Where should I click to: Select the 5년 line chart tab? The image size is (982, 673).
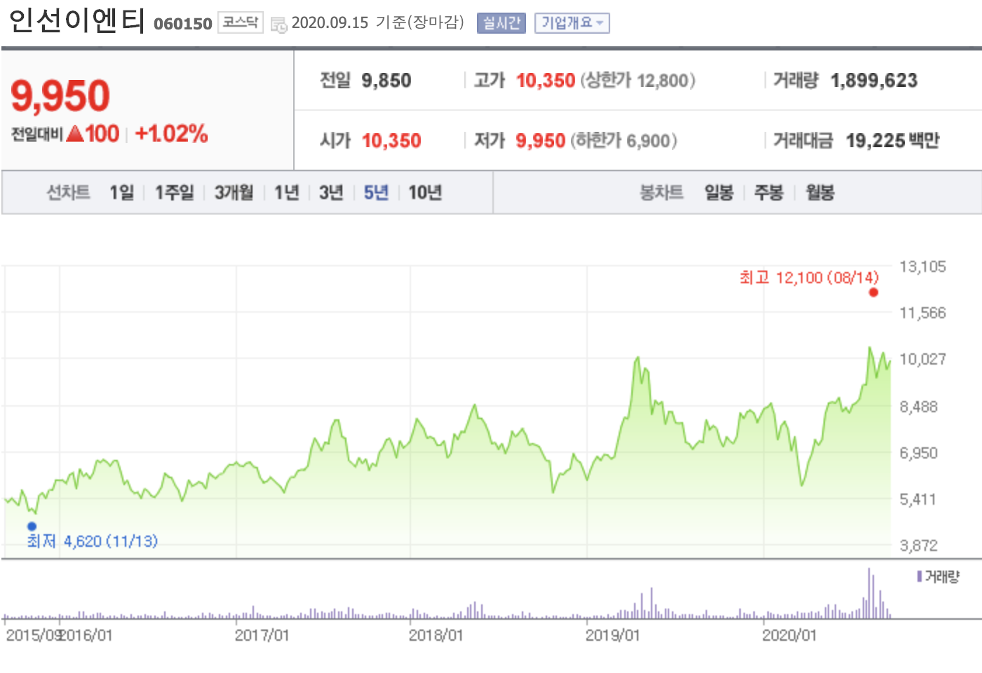tap(376, 192)
